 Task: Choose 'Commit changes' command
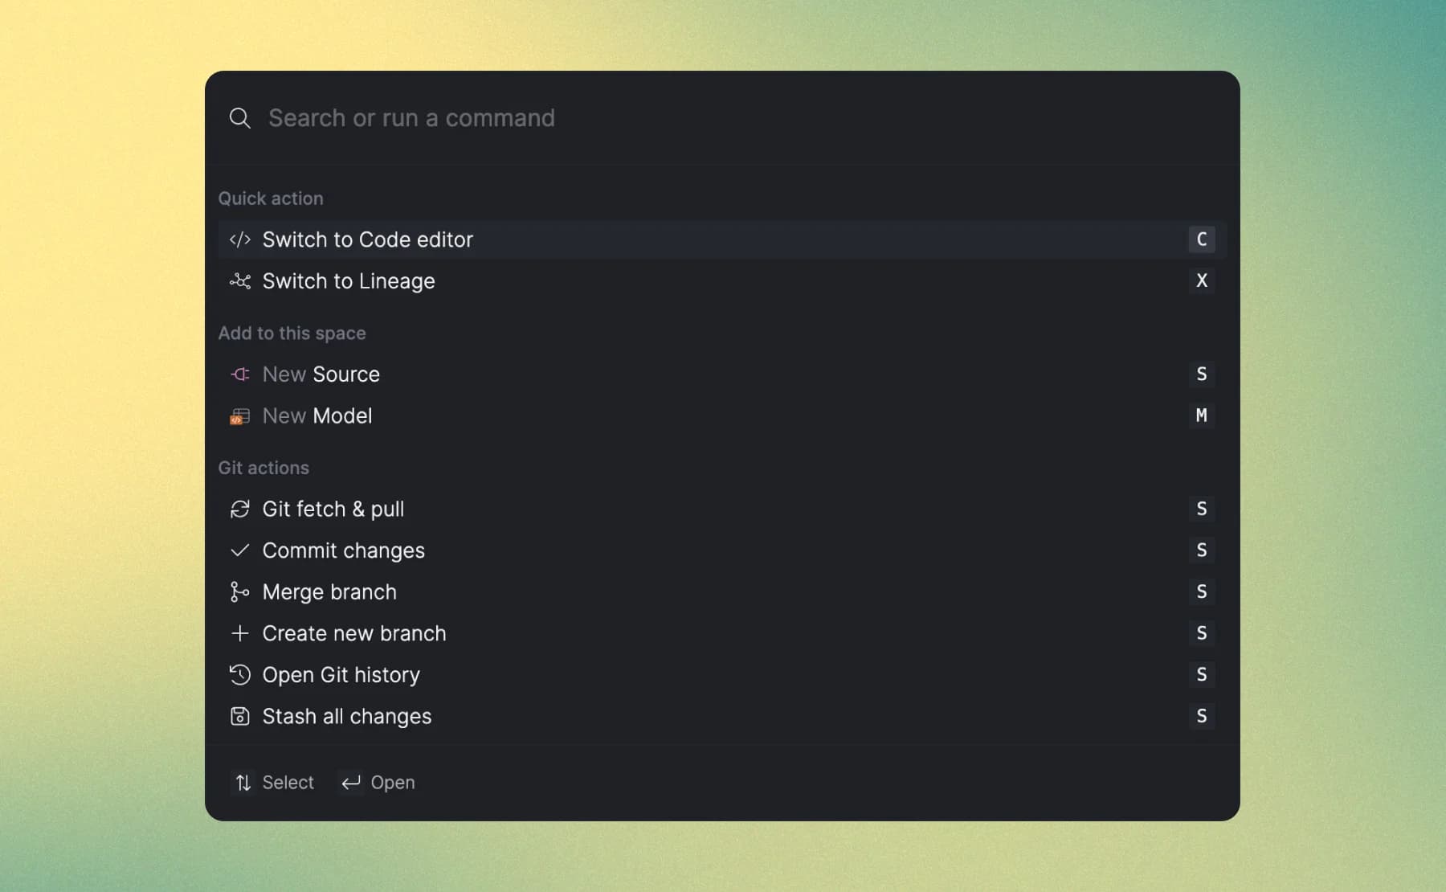point(722,550)
